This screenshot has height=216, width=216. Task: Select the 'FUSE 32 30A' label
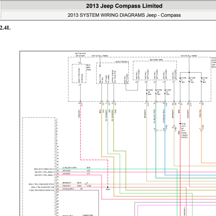150,92
